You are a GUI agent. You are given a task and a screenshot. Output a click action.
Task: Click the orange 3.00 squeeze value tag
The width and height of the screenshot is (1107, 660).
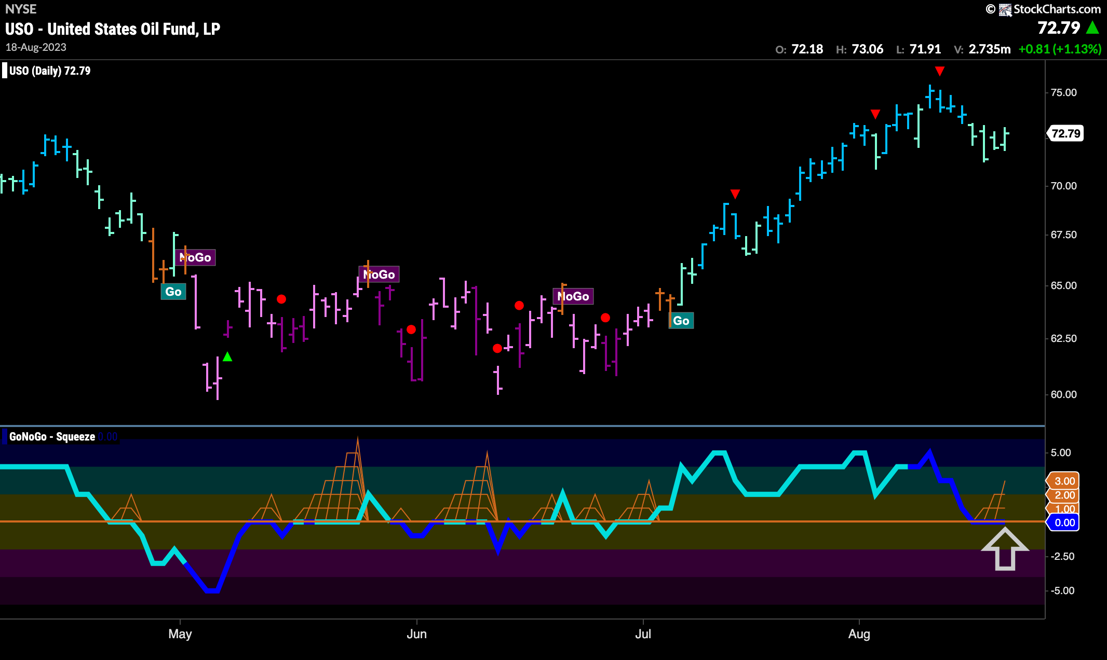1064,481
